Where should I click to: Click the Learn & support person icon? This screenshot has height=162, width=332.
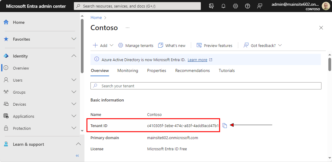click(6, 144)
